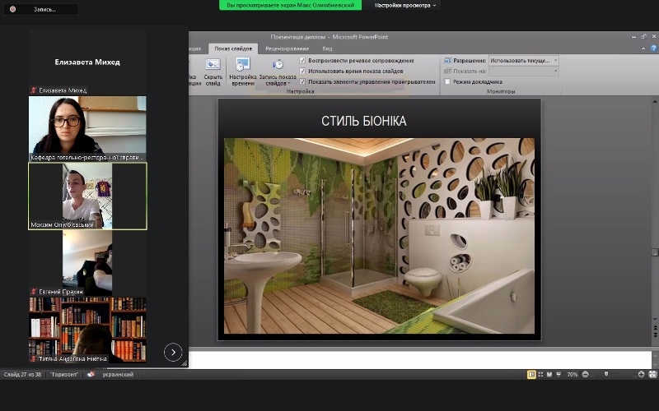Enable Режим докладчика checkbox
Screen dimensions: 659x411
coord(447,82)
